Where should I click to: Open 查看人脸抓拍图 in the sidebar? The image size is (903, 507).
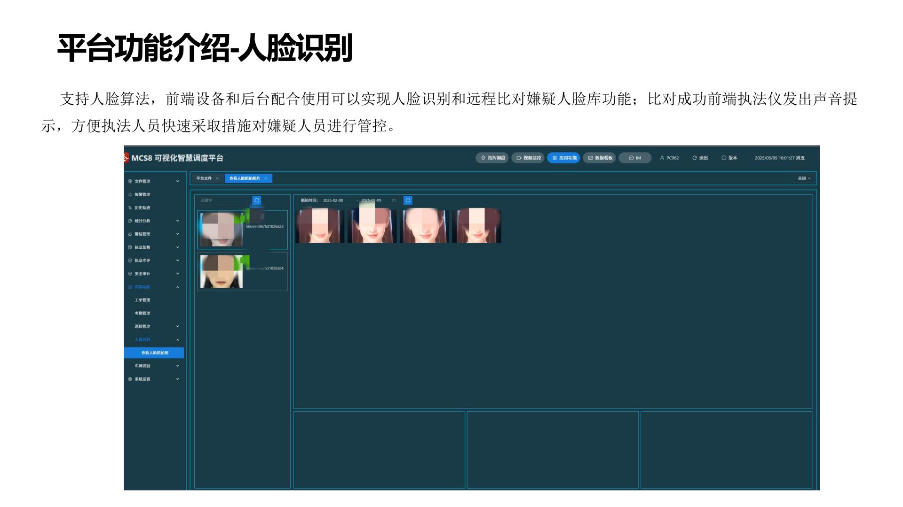coord(155,352)
